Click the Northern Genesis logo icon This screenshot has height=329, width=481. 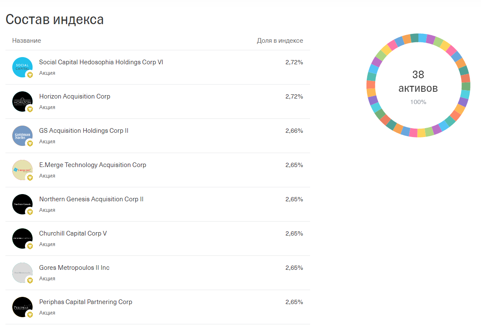point(22,204)
